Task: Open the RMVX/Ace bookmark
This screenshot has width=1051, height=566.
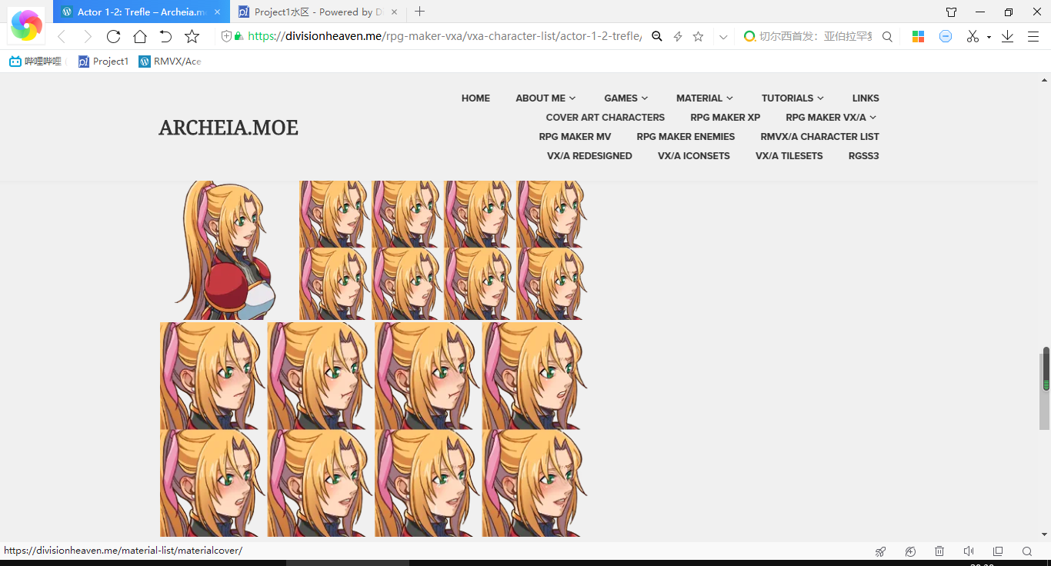Action: pos(170,62)
